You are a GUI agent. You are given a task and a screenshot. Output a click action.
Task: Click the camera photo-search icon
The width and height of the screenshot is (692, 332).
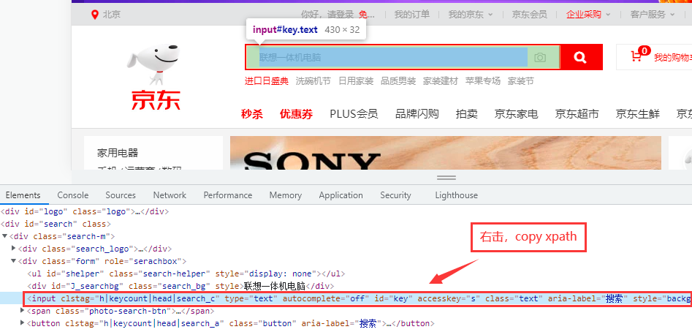tap(540, 57)
